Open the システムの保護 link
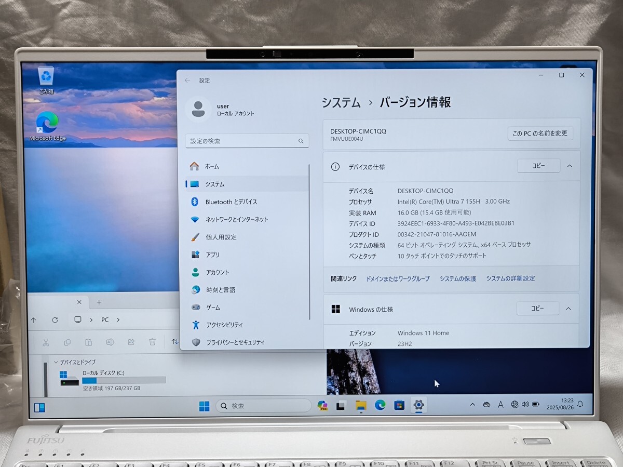Viewport: 623px width, 467px height. point(457,278)
